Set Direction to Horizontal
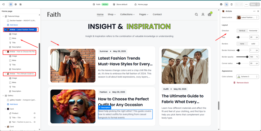The image size is (261, 131). [x=253, y=31]
